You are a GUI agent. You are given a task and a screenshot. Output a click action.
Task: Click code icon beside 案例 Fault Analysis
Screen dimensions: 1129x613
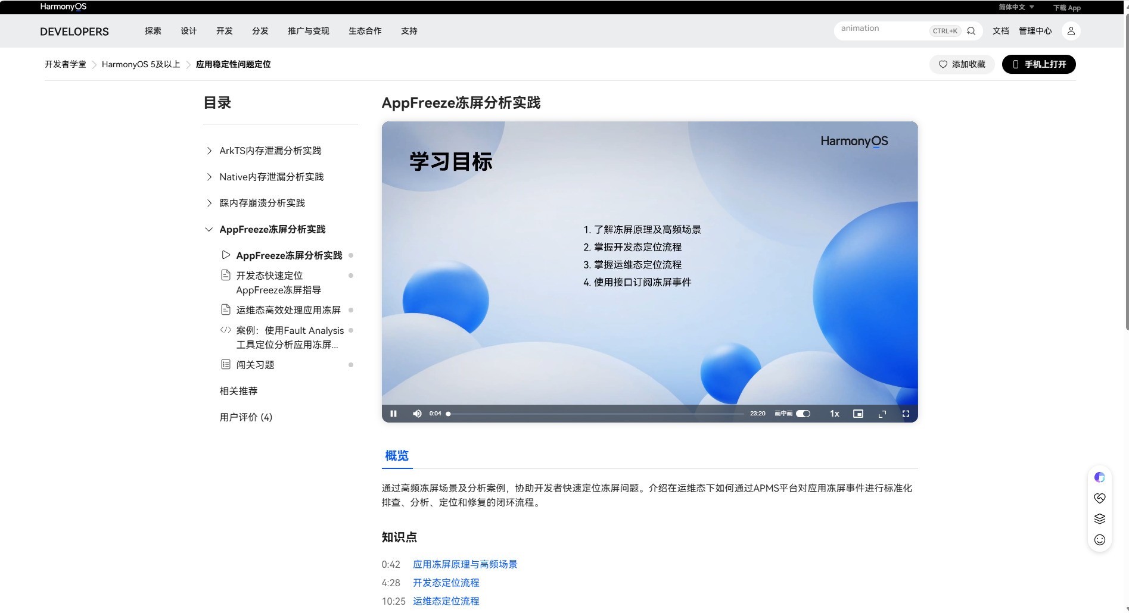(226, 330)
